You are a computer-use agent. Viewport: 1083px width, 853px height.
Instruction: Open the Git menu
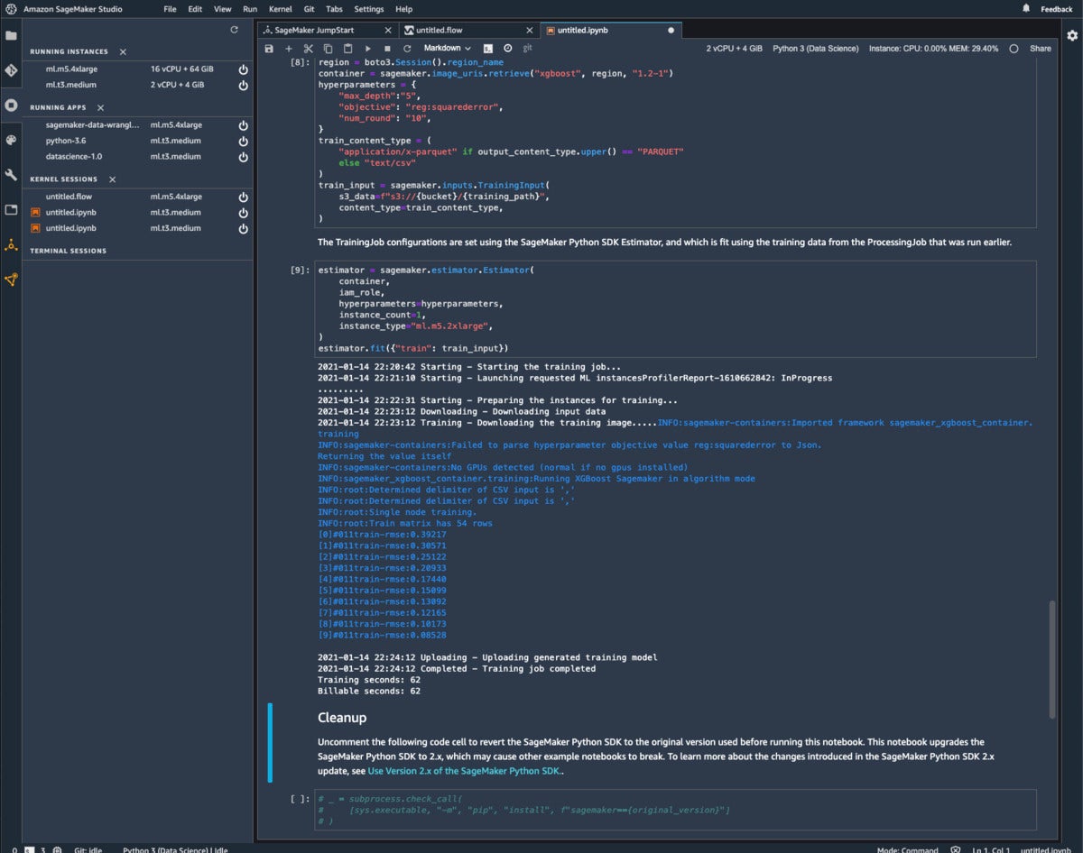tap(310, 9)
